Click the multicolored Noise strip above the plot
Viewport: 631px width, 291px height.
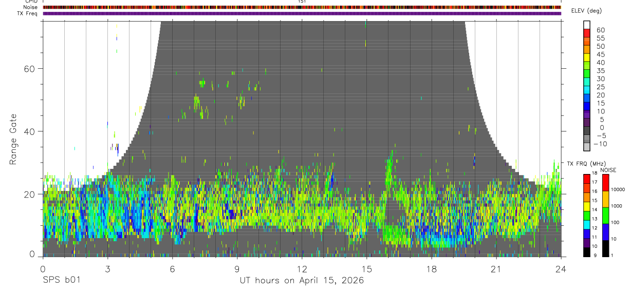click(x=302, y=7)
